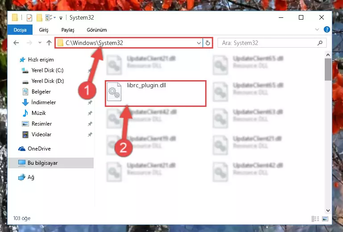The height and width of the screenshot is (232, 343).
Task: Select the librc_plugin.dll file
Action: click(x=156, y=93)
